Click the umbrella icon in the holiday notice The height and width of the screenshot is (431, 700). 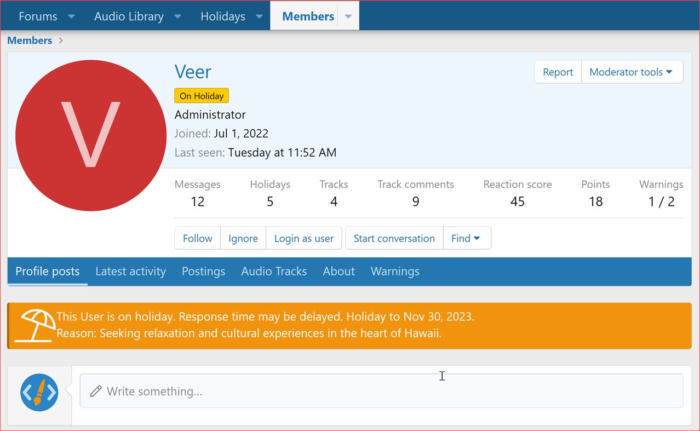tap(34, 325)
